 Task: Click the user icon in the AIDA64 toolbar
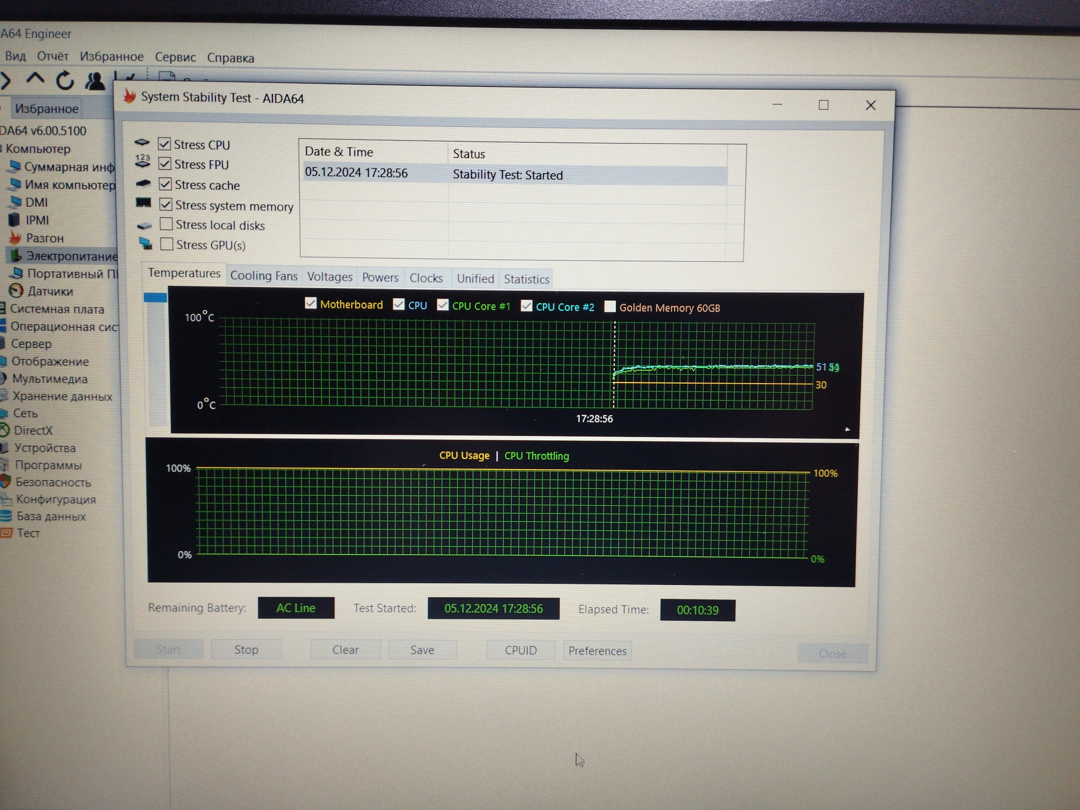[x=94, y=81]
